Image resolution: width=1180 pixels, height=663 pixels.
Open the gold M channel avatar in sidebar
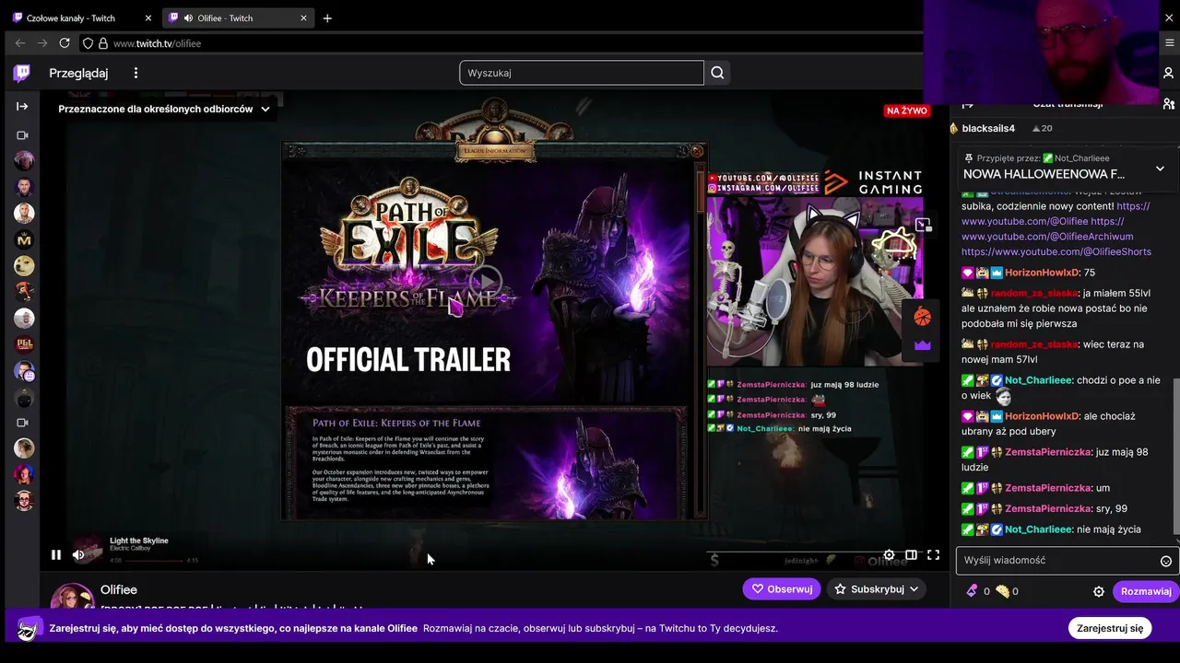24,239
